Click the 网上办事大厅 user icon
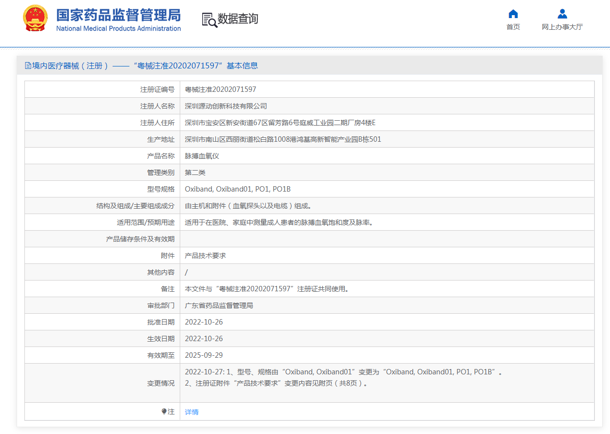This screenshot has width=610, height=434. (x=562, y=14)
